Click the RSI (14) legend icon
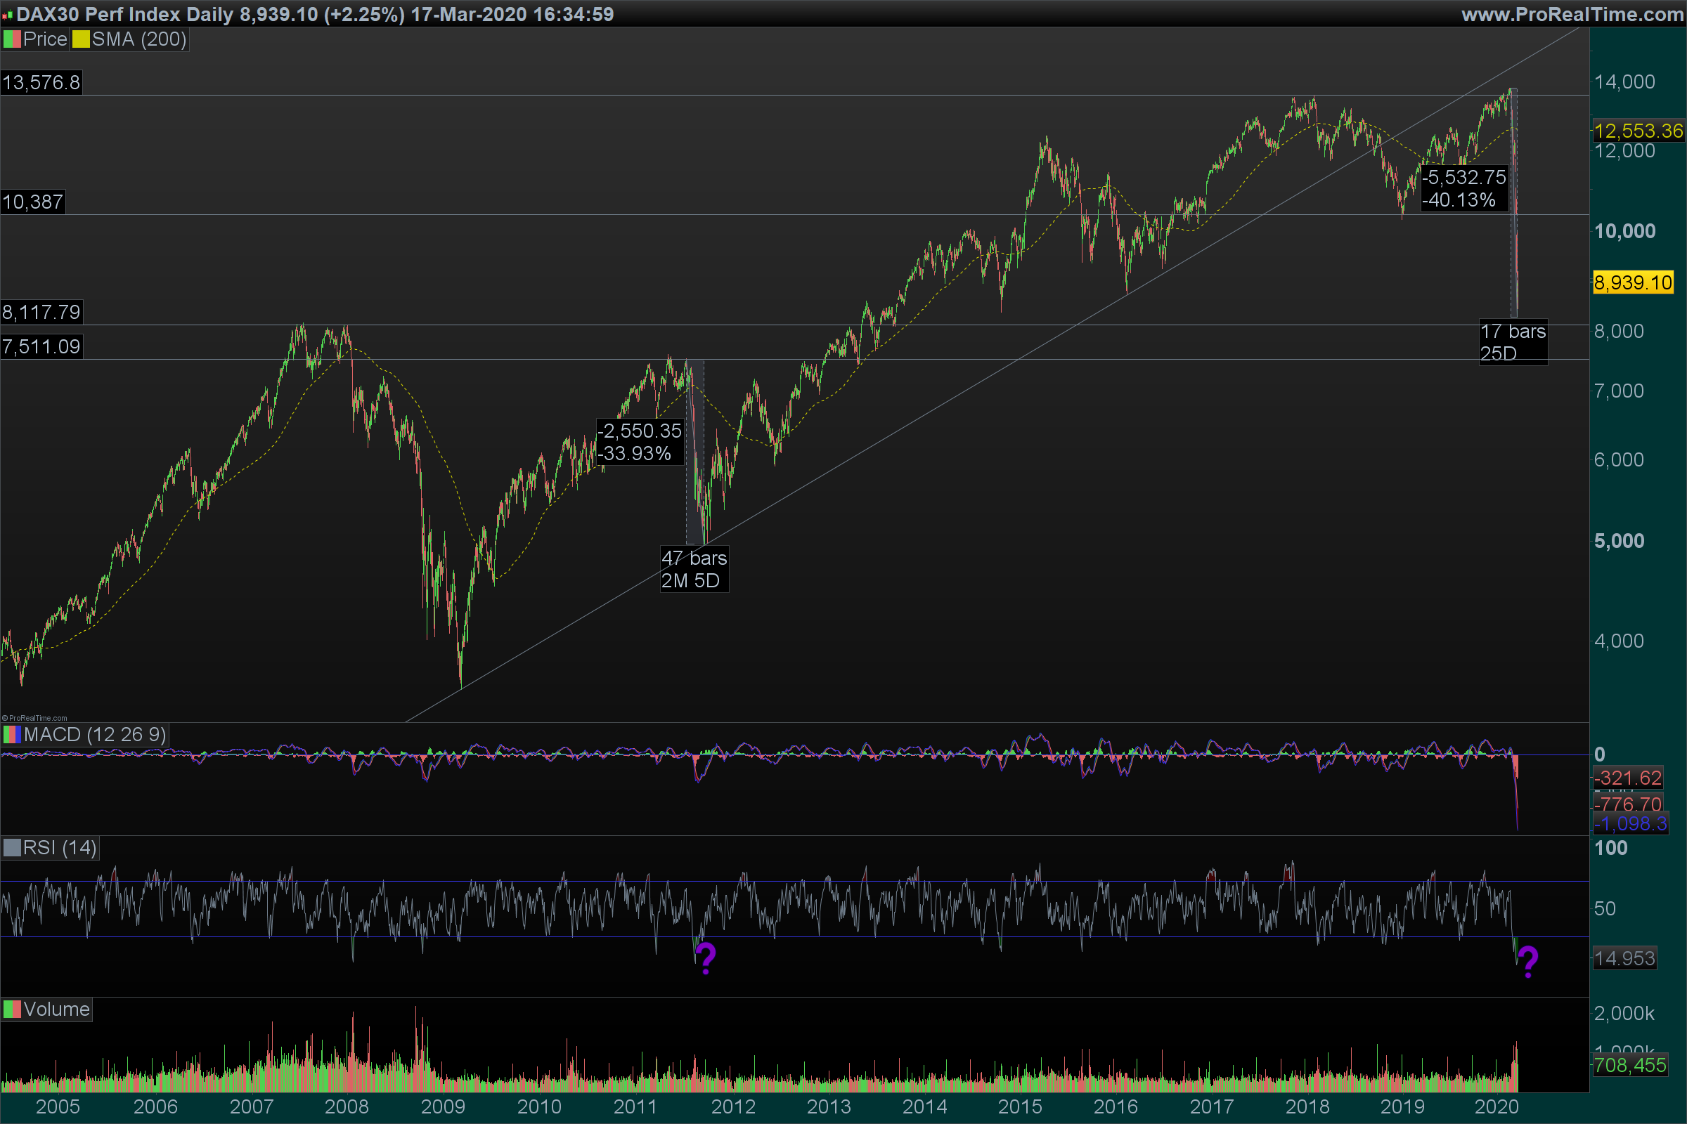 point(11,848)
